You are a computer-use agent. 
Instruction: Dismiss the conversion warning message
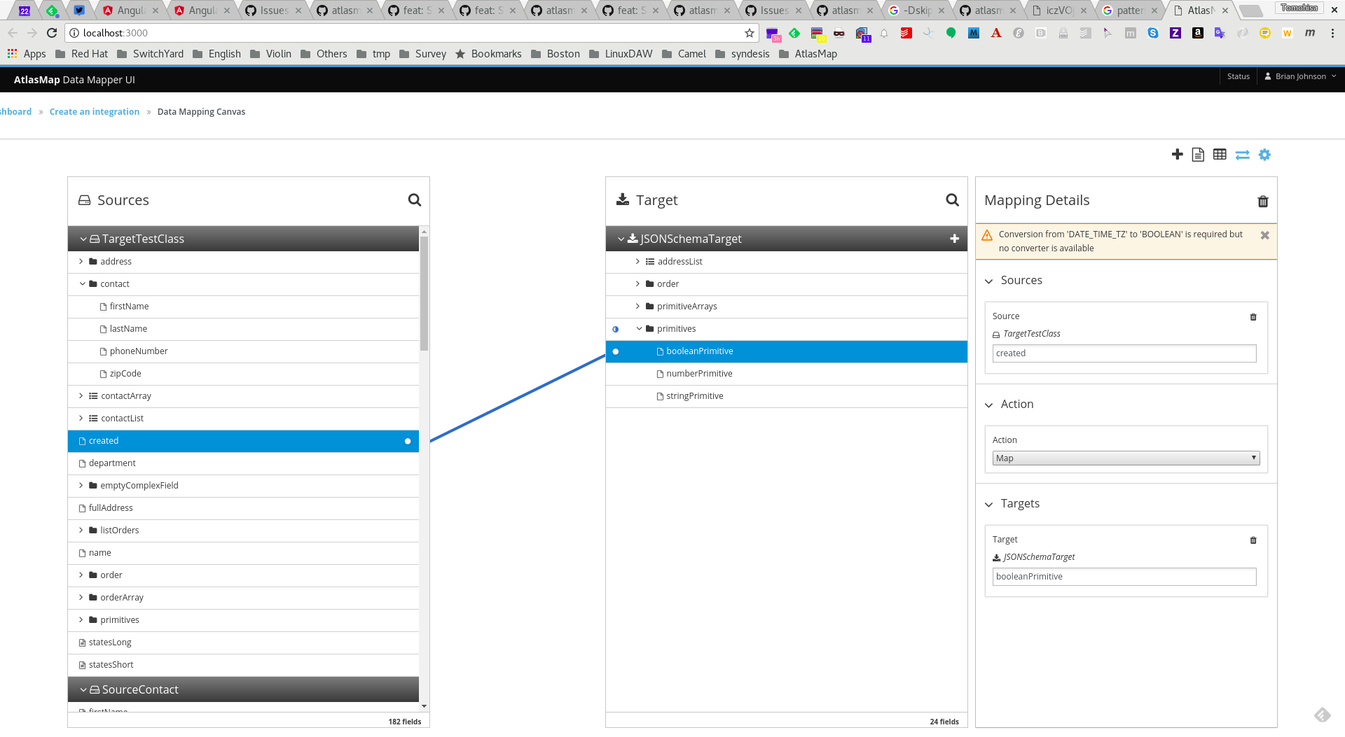(1265, 235)
